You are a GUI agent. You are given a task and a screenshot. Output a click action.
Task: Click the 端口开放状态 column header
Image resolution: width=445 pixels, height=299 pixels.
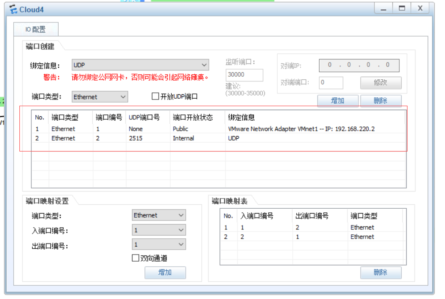click(x=198, y=117)
